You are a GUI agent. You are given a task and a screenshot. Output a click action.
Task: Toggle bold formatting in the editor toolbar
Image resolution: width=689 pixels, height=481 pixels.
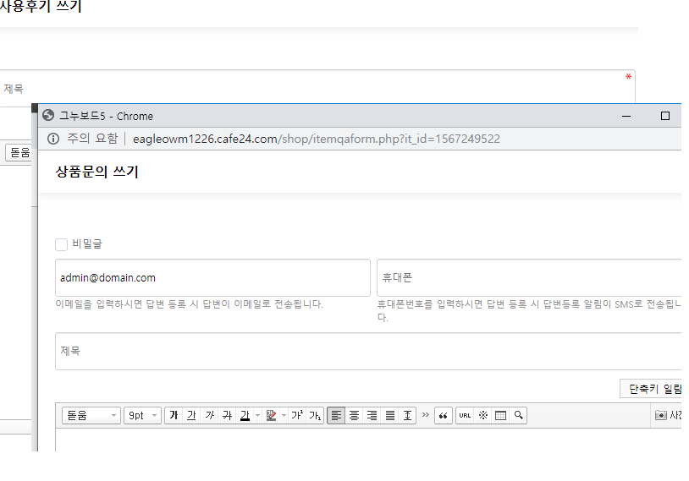(x=174, y=416)
